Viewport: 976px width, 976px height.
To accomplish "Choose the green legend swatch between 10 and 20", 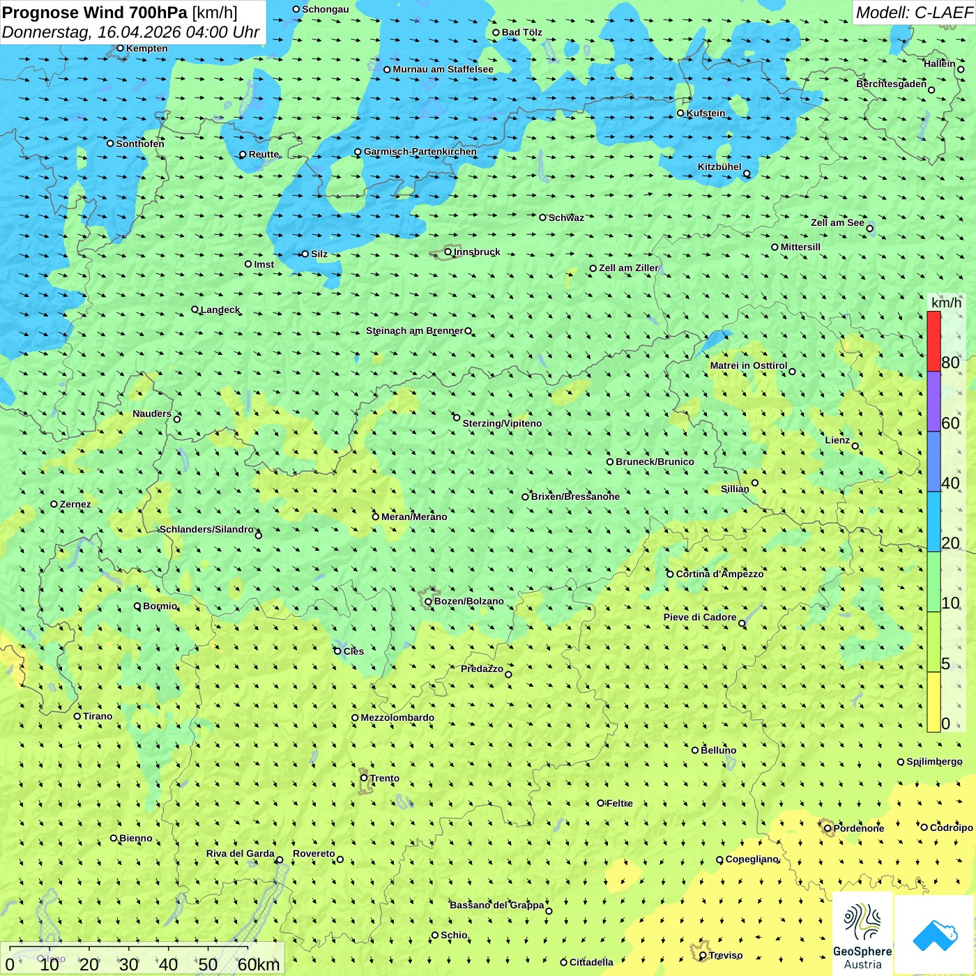I will [933, 582].
